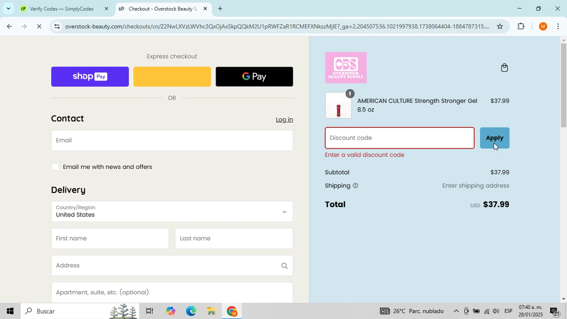Pay with the Google Pay button
The width and height of the screenshot is (567, 319).
click(254, 77)
